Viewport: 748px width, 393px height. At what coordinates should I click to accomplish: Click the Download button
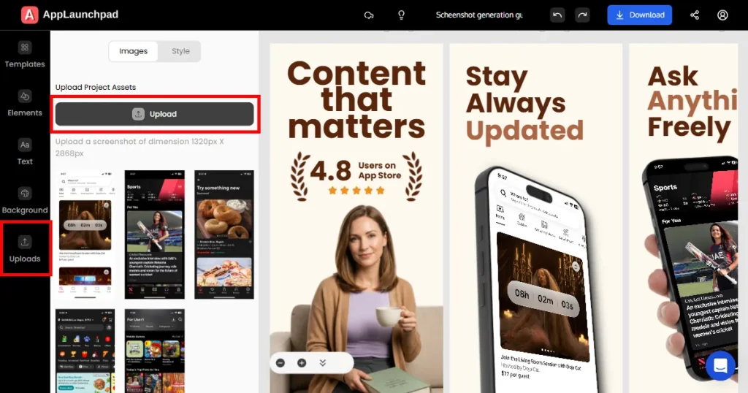tap(639, 15)
